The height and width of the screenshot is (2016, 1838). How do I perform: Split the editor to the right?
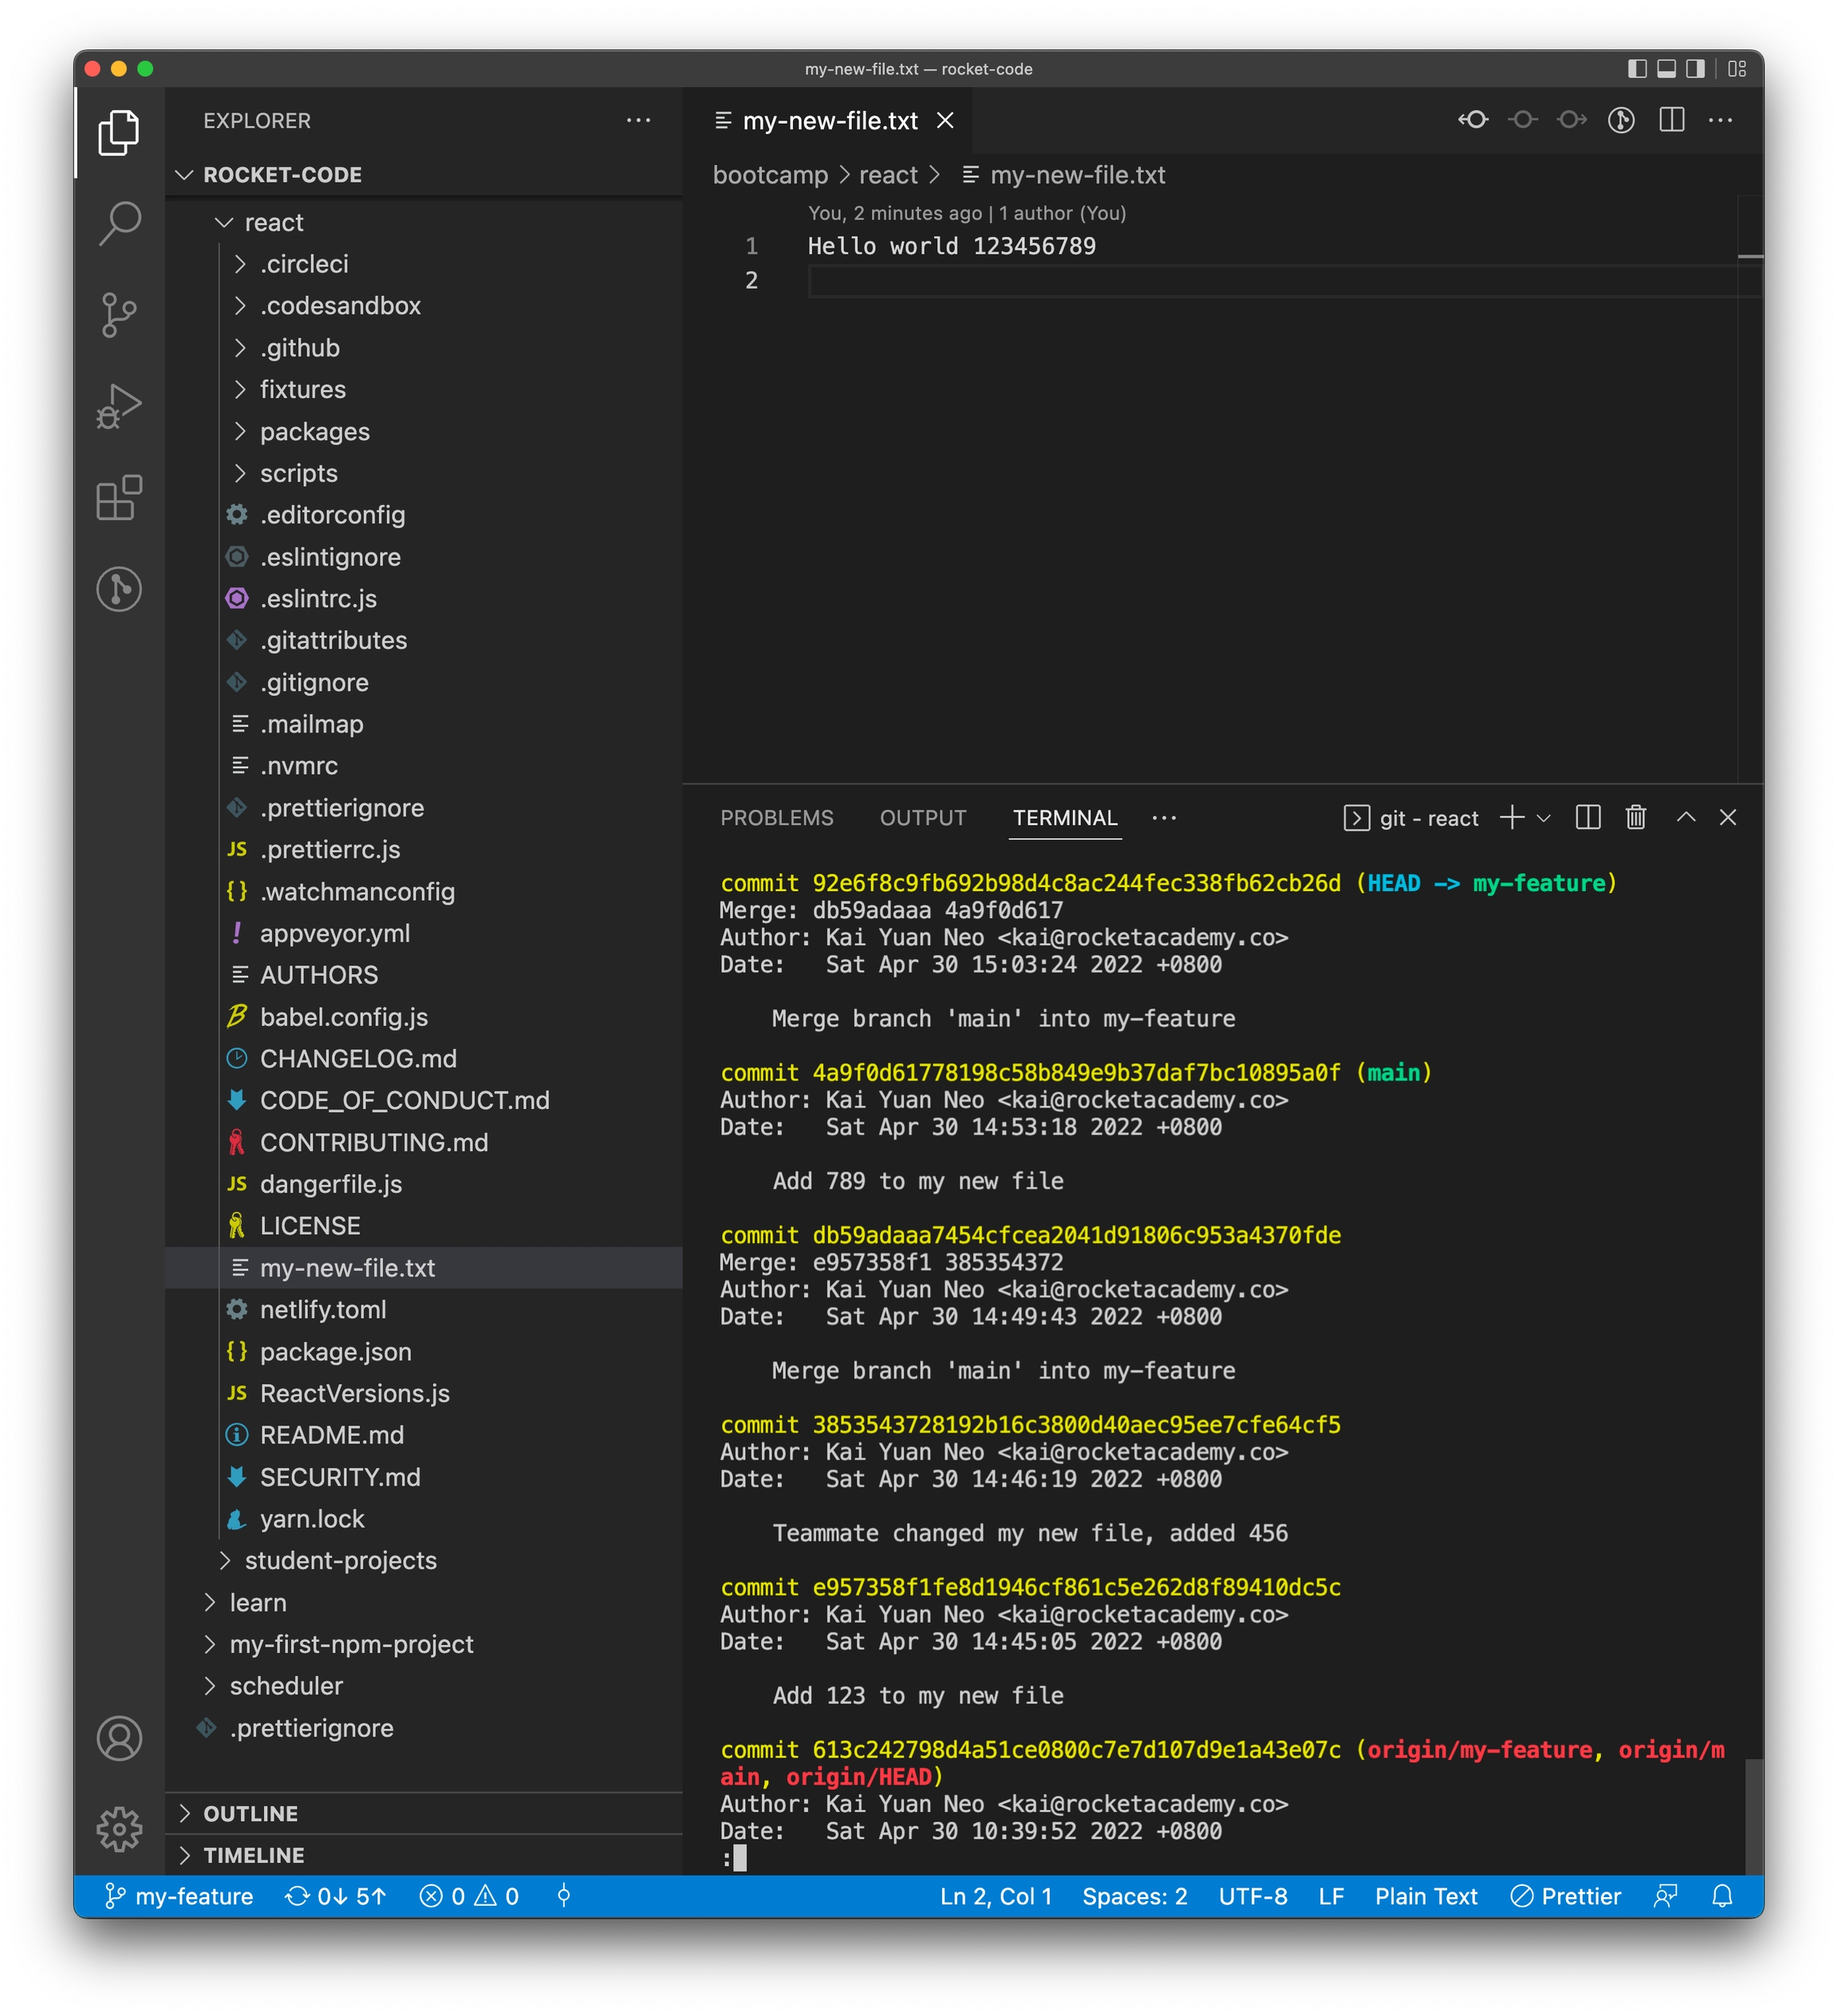pos(1671,120)
